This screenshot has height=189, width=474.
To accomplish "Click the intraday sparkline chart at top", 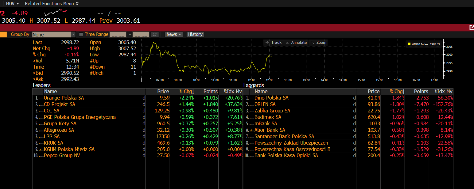I will coord(56,13).
